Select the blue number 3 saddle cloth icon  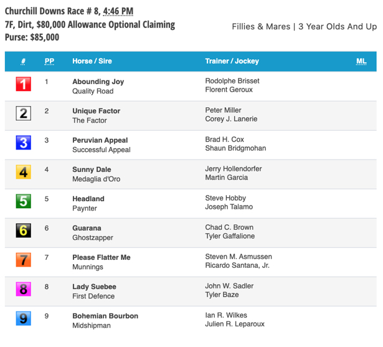(x=24, y=143)
